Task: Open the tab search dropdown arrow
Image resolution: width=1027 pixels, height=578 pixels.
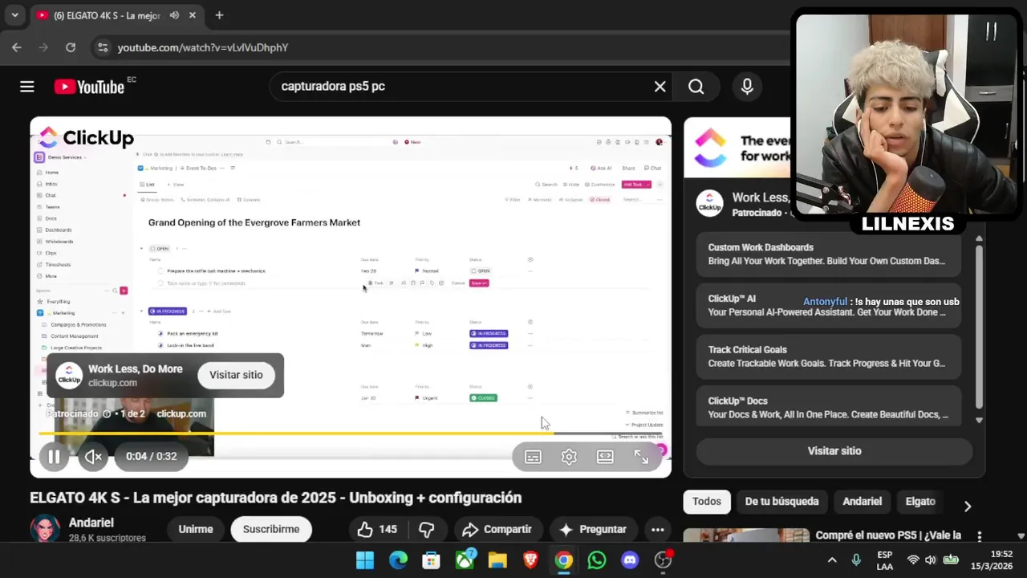Action: click(x=14, y=15)
